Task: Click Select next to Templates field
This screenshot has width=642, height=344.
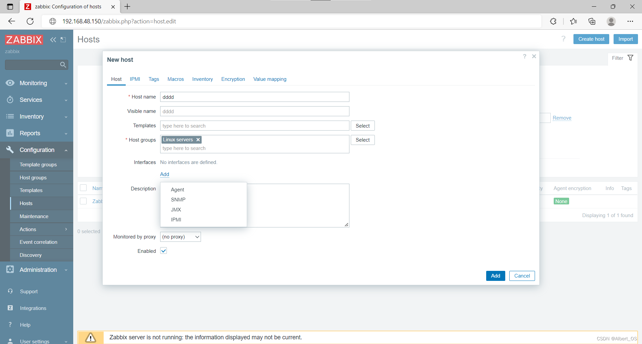Action: 363,126
